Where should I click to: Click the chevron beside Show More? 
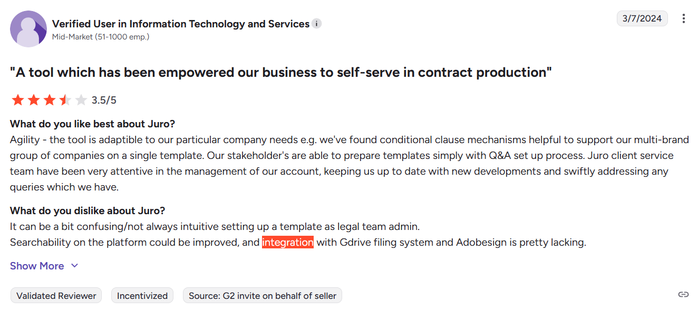(73, 266)
